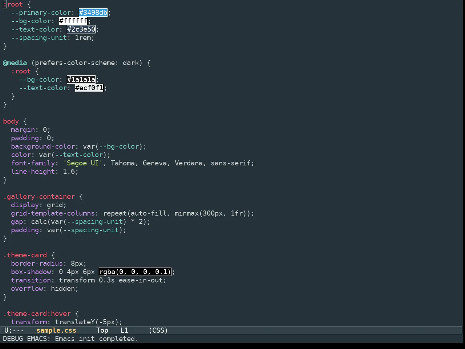Click the Top position indicator in mode line
The width and height of the screenshot is (465, 349).
point(102,330)
